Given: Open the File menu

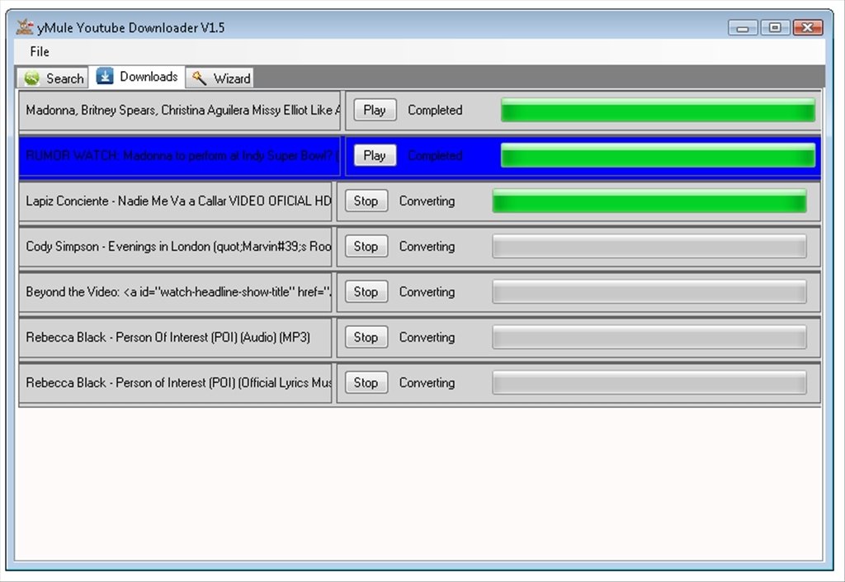Looking at the screenshot, I should pos(40,52).
